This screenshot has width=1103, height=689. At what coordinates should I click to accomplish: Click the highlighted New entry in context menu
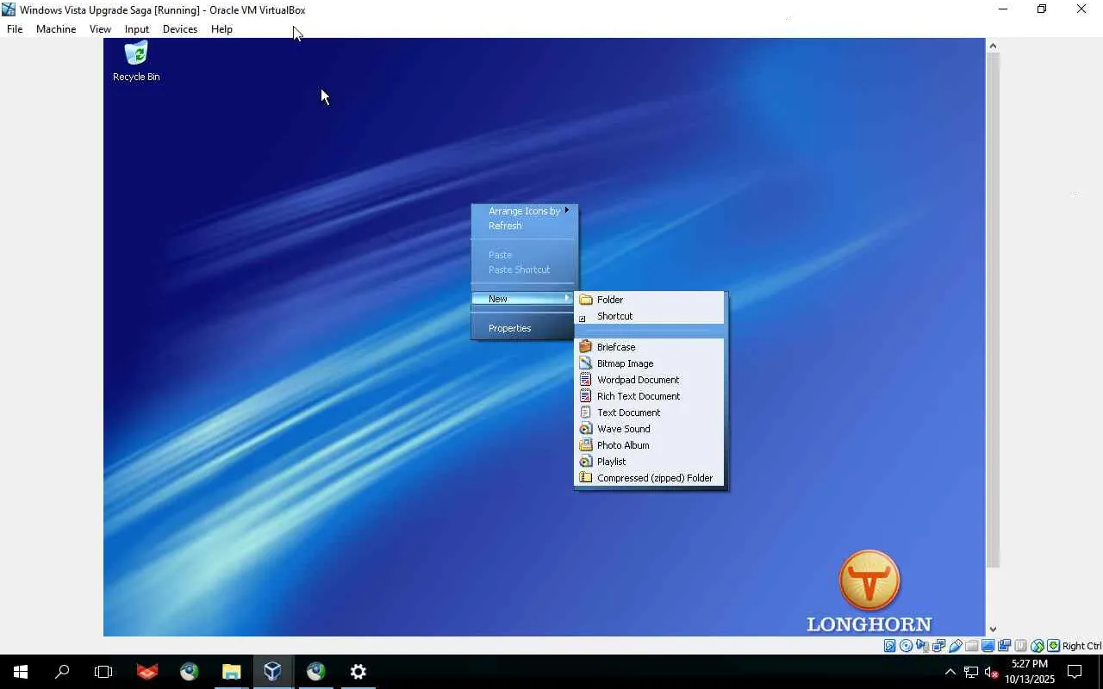(x=524, y=299)
